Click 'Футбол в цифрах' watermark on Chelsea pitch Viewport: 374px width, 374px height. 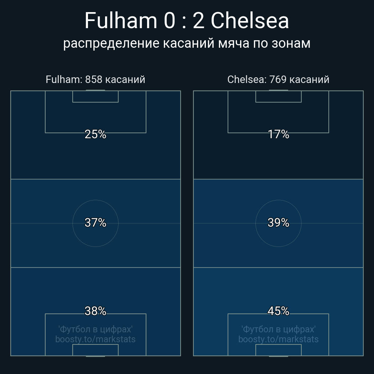pyautogui.click(x=278, y=329)
